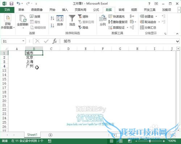Open Data Validation dropdown arrow

[127, 28]
